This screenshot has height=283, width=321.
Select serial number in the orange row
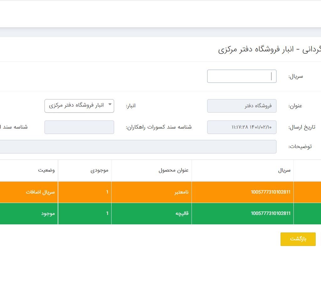[270, 192]
